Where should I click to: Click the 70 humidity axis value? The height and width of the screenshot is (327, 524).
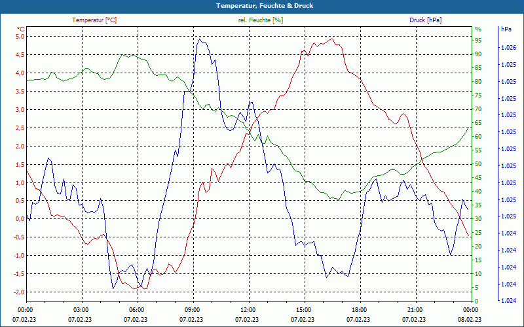click(478, 109)
